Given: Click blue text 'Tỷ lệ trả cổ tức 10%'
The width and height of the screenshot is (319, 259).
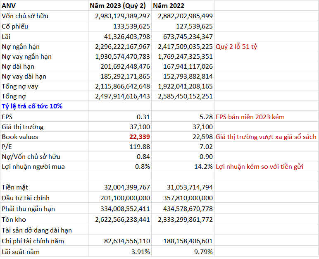Looking at the screenshot, I should pyautogui.click(x=32, y=106).
